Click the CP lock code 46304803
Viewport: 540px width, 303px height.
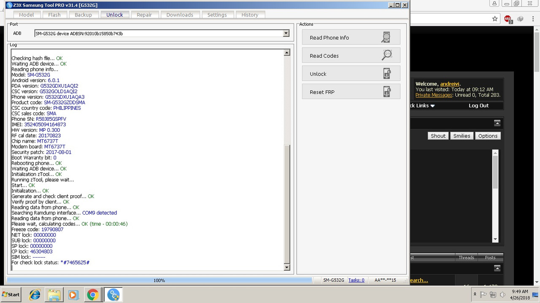41,252
